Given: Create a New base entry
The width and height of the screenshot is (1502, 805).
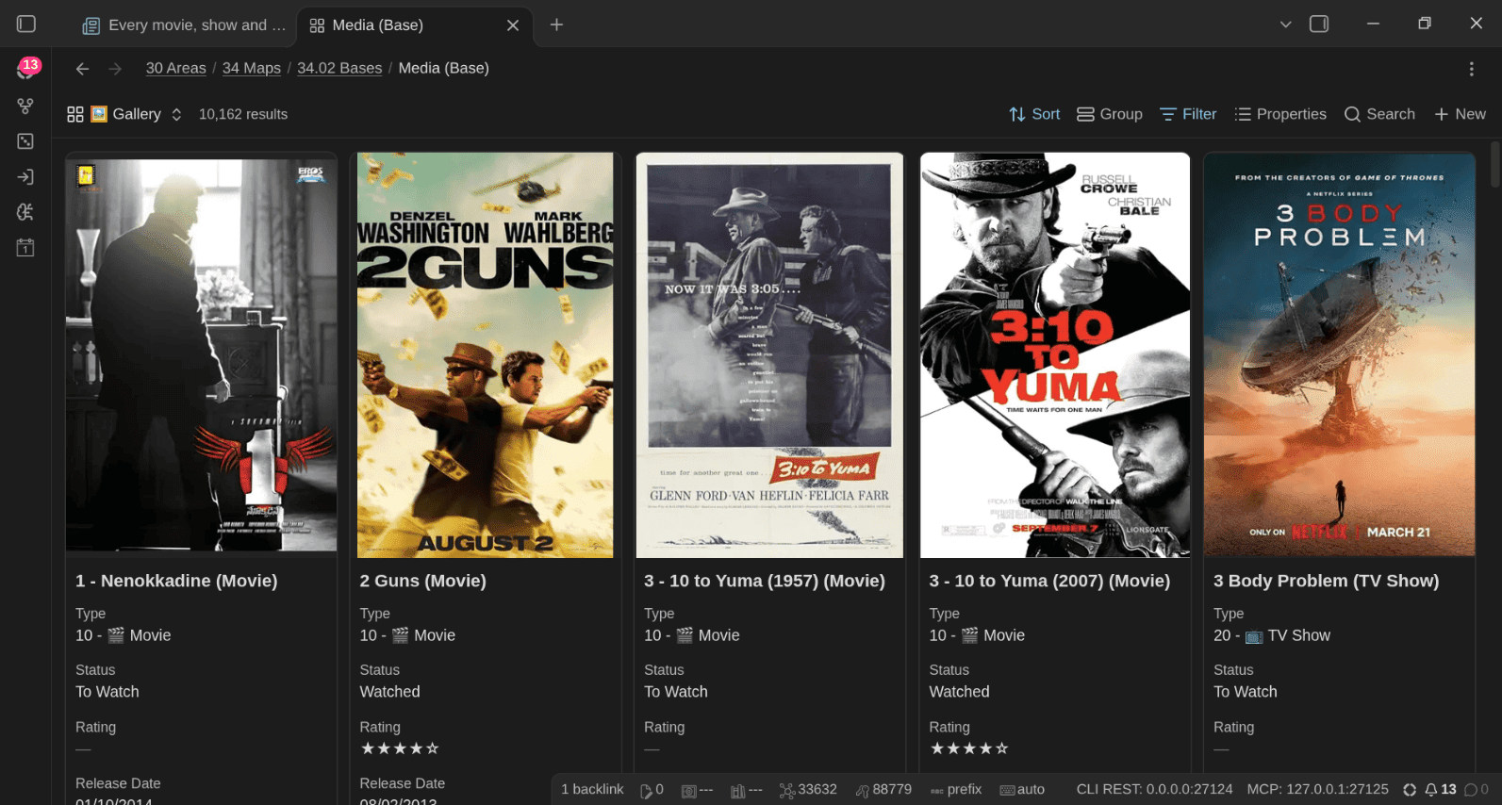Looking at the screenshot, I should 1460,114.
